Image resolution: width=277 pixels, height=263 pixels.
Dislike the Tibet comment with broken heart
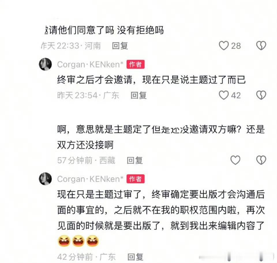pyautogui.click(x=261, y=160)
